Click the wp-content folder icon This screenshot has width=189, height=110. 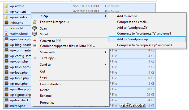click(x=6, y=12)
